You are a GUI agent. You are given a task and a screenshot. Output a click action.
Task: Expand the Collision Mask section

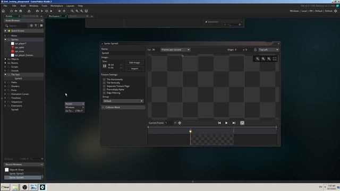(x=123, y=107)
